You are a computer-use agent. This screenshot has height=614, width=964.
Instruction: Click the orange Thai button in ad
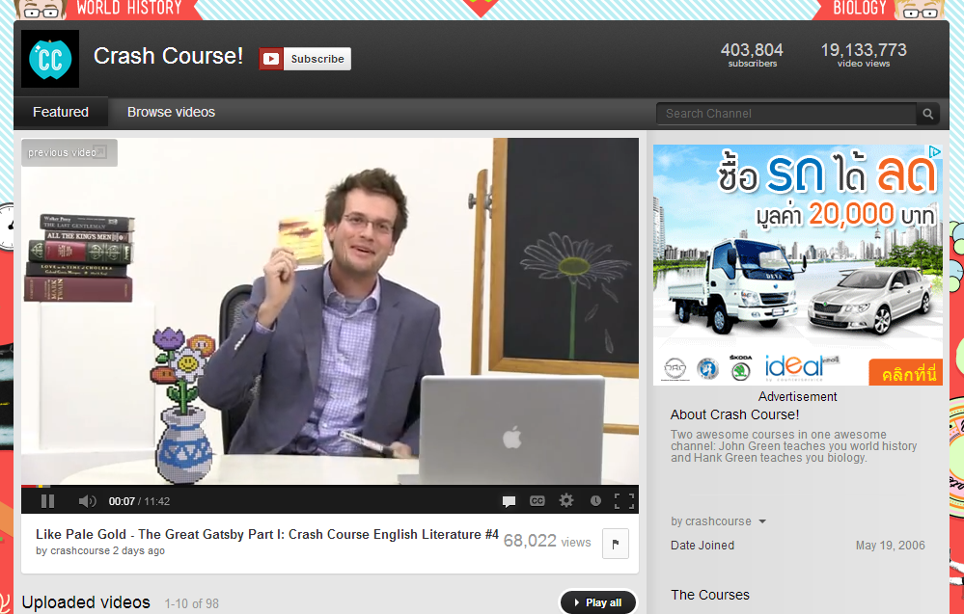tap(905, 373)
